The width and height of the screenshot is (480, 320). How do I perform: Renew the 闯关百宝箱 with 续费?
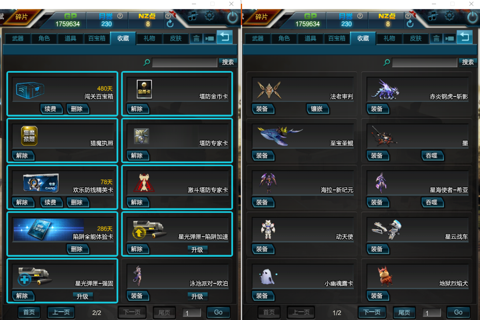[x=51, y=109]
